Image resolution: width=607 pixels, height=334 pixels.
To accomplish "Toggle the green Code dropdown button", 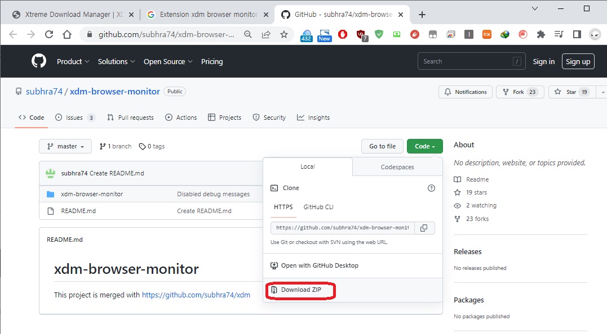I will (x=424, y=146).
